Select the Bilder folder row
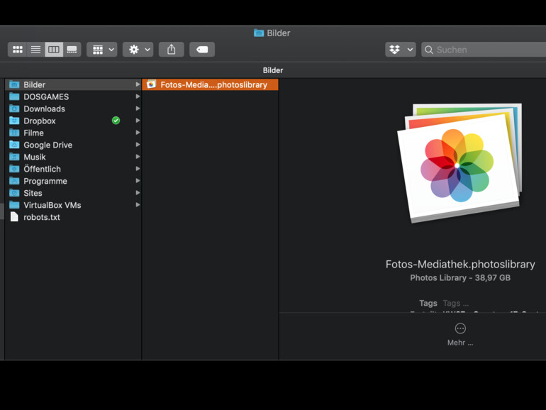The width and height of the screenshot is (546, 410). [73, 84]
